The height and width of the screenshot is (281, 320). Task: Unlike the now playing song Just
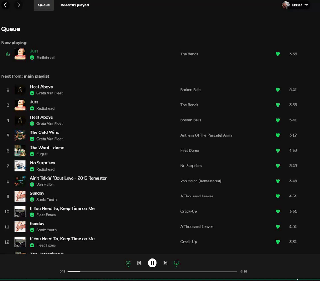pos(278,54)
